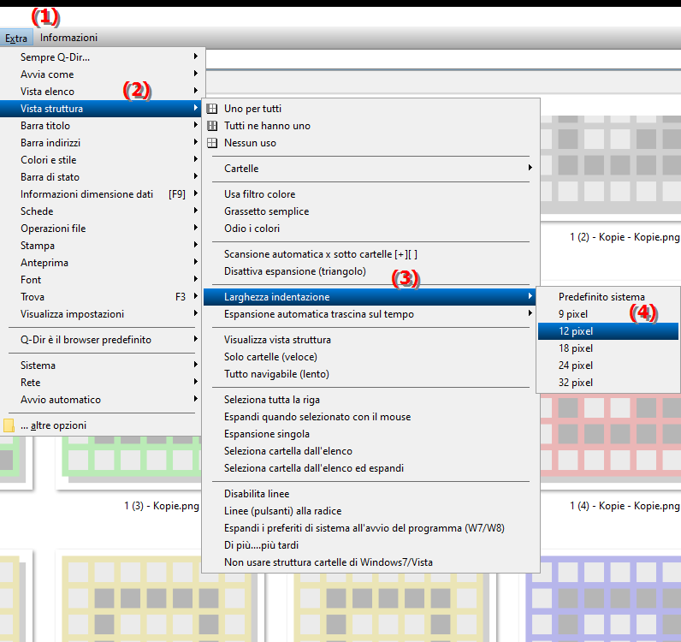The height and width of the screenshot is (642, 681).
Task: Toggle 'Non usare struttura cartelle di Windows7/Vista'
Action: [370, 562]
